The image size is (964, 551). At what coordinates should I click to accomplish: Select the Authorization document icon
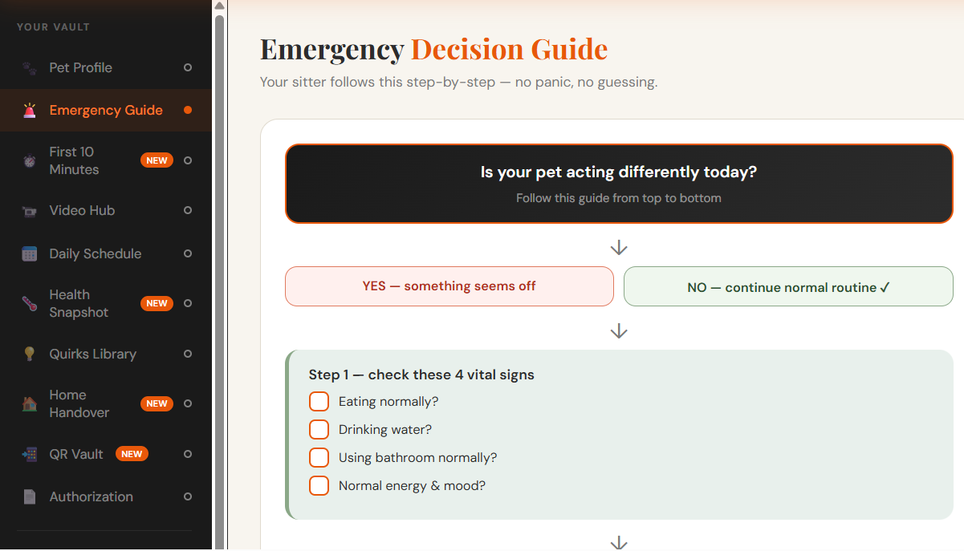tap(29, 496)
